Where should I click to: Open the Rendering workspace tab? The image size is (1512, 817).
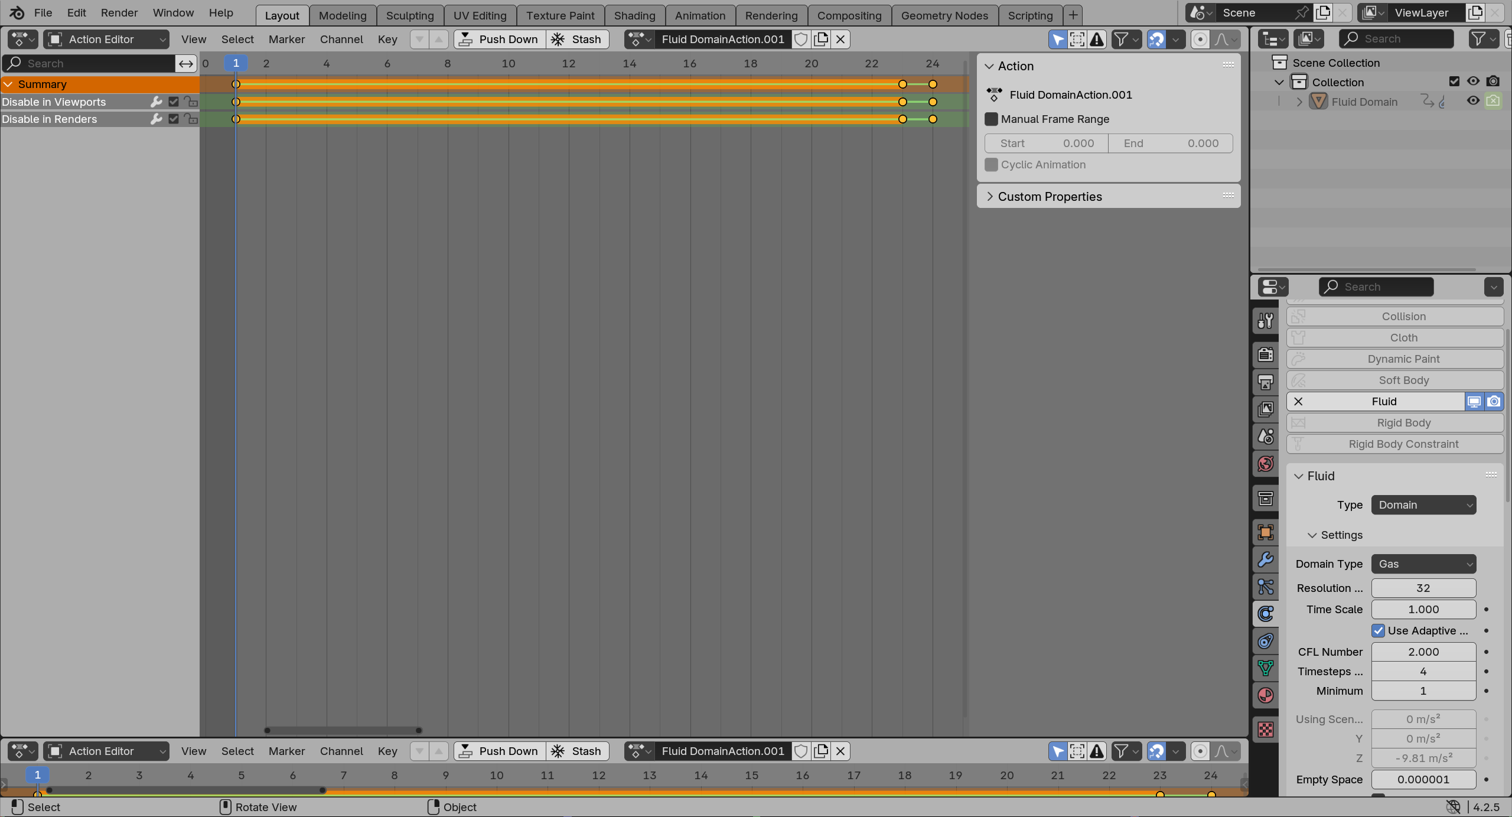click(771, 15)
